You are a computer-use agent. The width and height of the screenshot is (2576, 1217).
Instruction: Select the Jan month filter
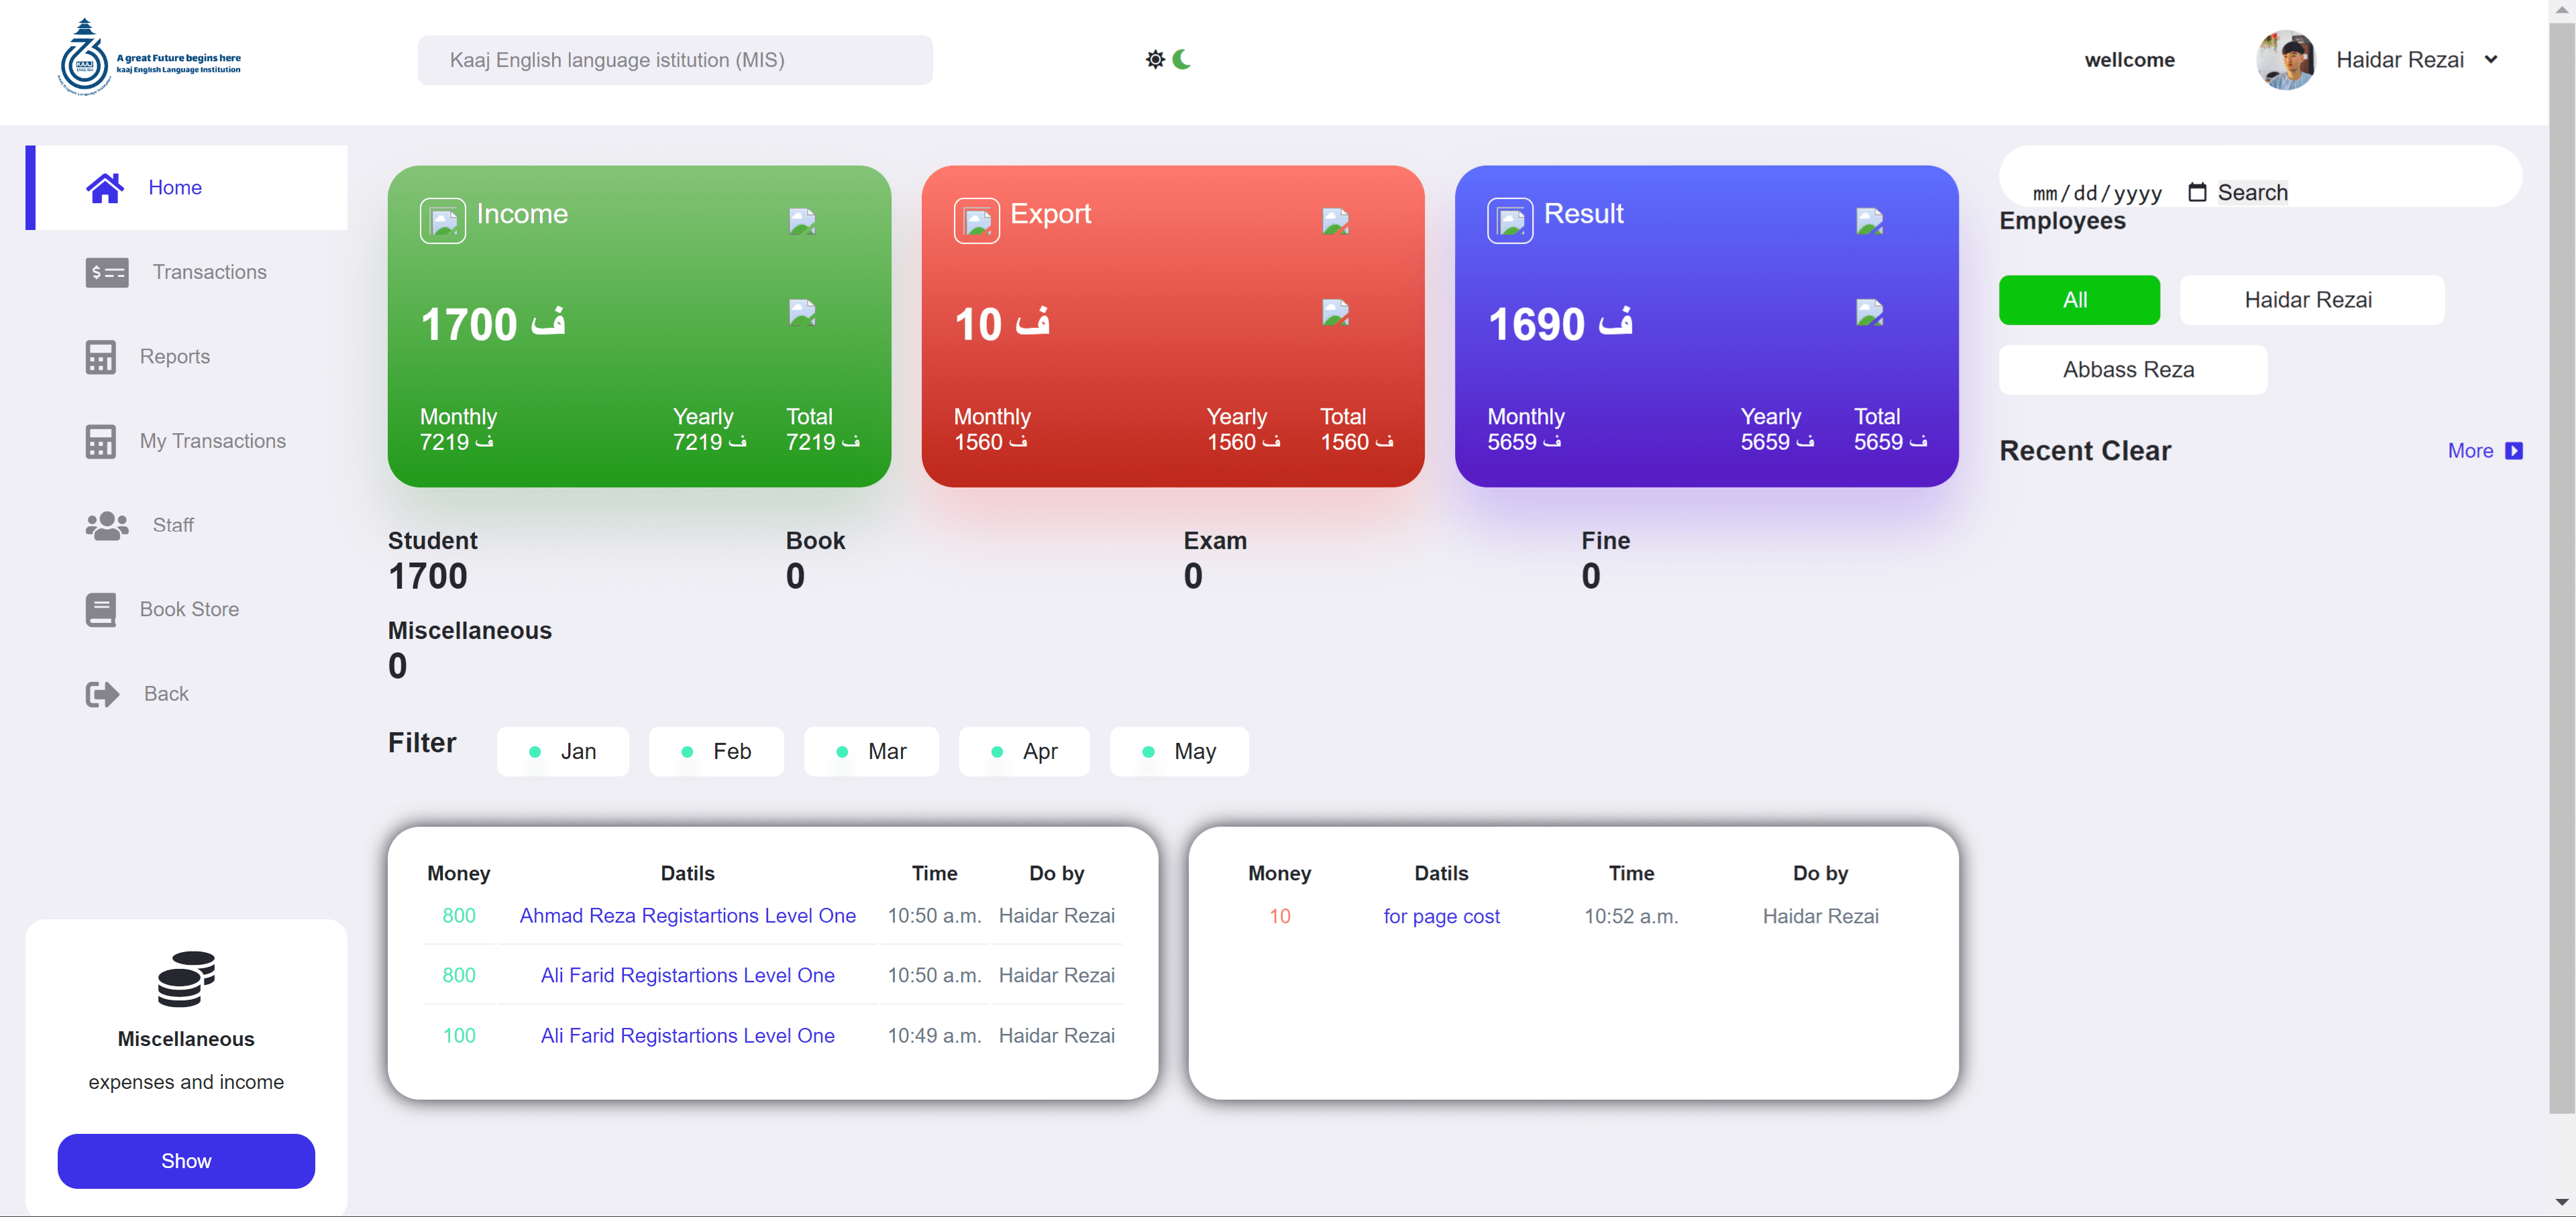[563, 752]
